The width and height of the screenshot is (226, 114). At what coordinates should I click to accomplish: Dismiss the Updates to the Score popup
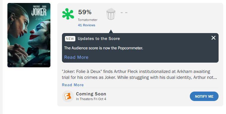point(213,38)
